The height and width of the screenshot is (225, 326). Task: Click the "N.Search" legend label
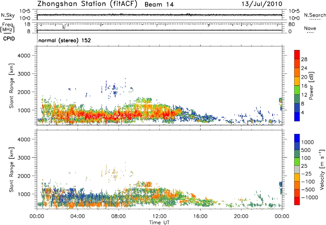315,15
